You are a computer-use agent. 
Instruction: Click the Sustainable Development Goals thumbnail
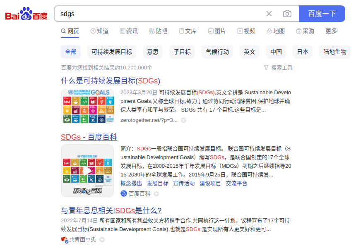pos(87,106)
